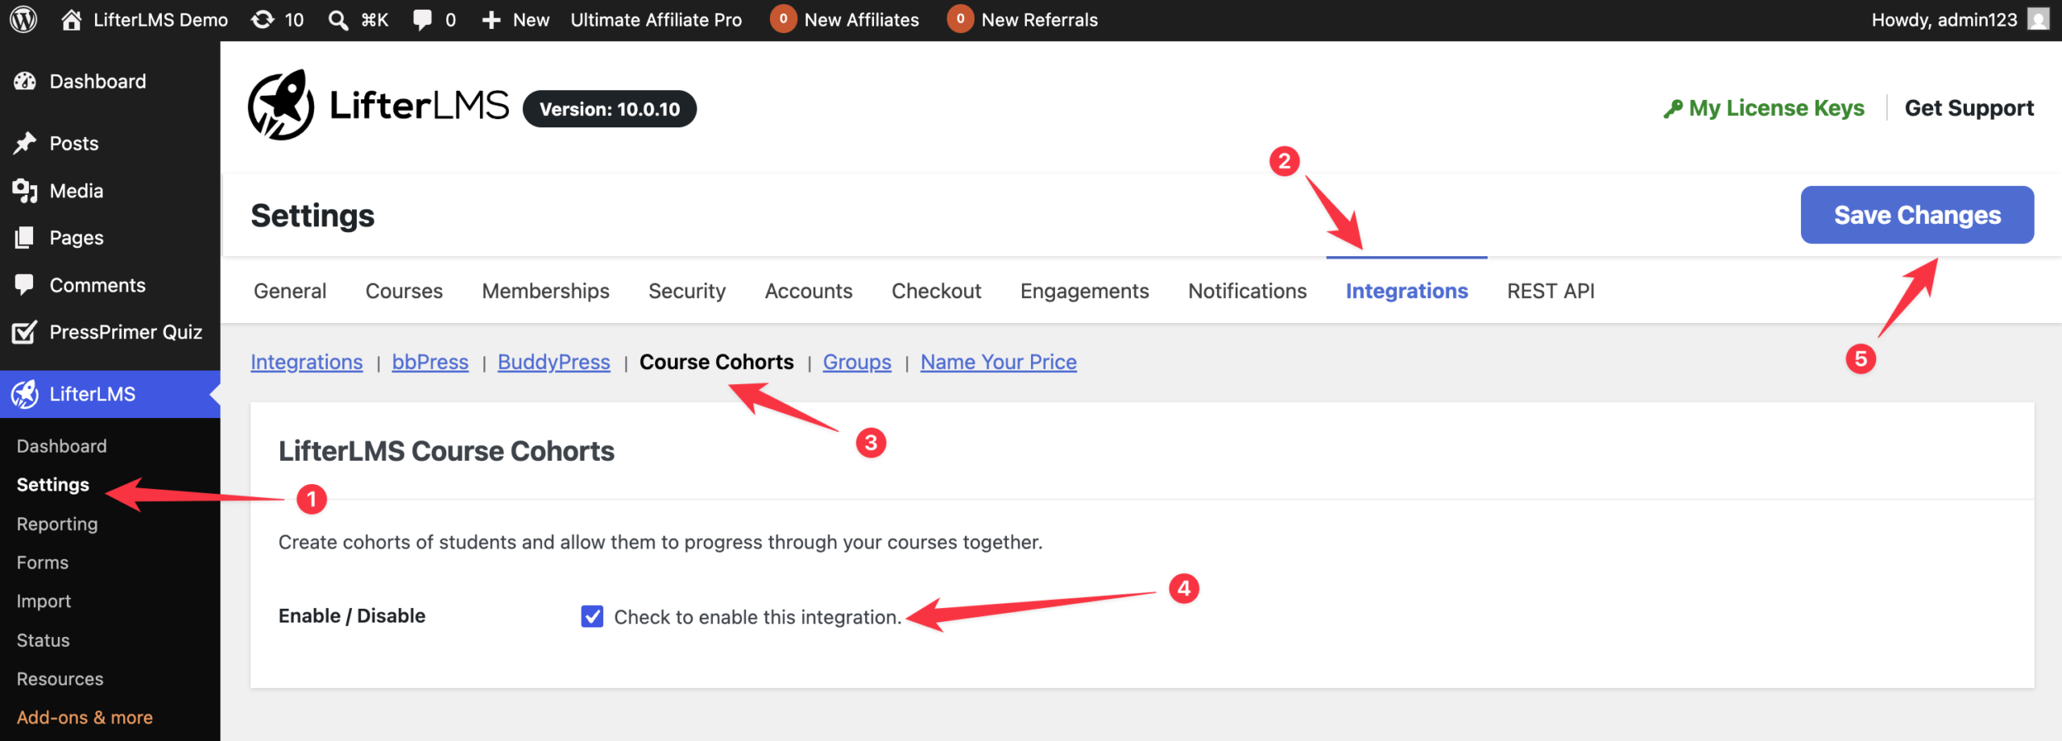Click the home icon beside LifterLMS Demo
The image size is (2062, 741).
72,19
